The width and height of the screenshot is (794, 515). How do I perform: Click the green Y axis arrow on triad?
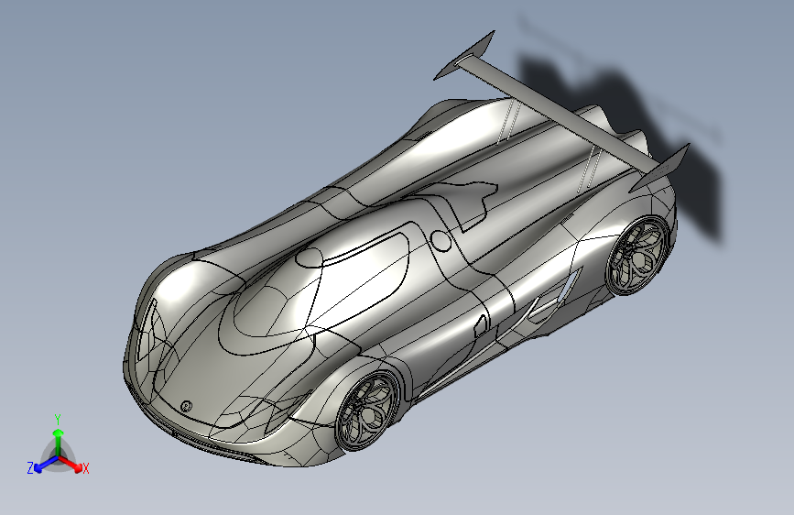(x=59, y=441)
